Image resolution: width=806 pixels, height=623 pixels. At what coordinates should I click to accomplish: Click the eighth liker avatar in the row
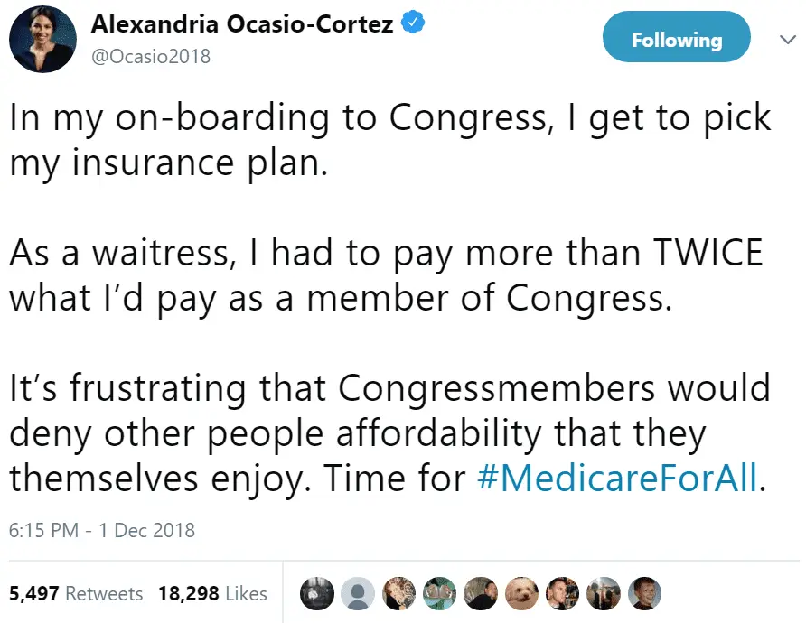pyautogui.click(x=603, y=593)
